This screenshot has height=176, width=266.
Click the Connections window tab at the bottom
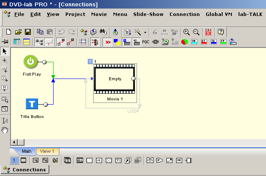(x=25, y=170)
